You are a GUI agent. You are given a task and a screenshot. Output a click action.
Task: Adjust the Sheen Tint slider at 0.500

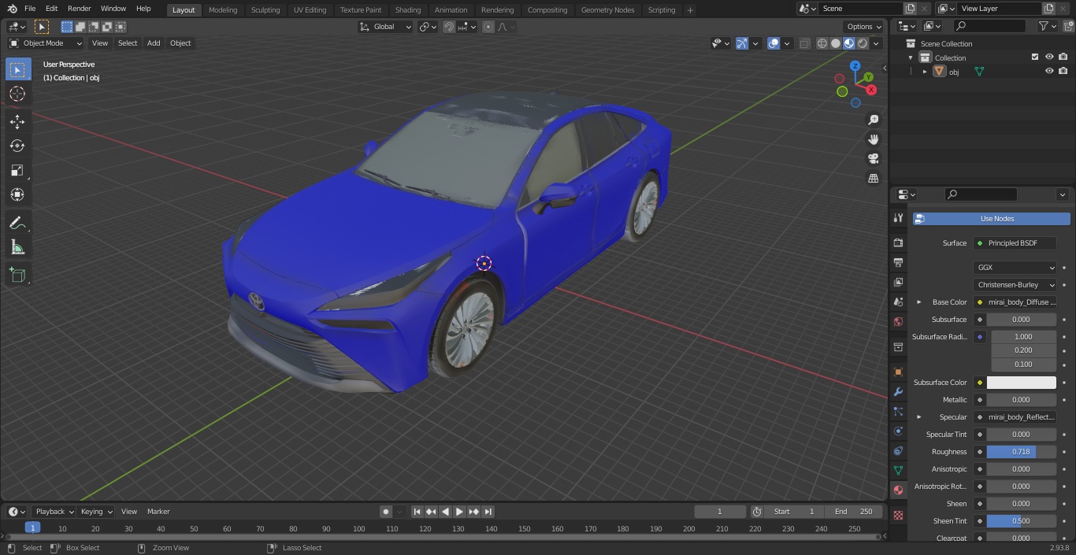point(1022,521)
